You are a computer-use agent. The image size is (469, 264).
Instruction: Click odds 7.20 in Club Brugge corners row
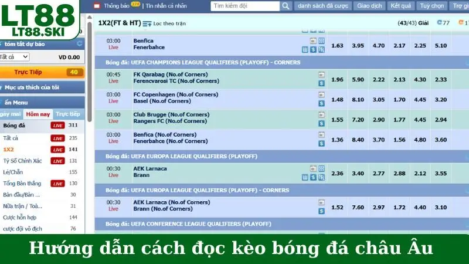tap(358, 120)
